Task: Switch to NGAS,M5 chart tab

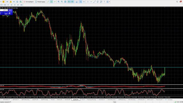Action: coord(59,100)
